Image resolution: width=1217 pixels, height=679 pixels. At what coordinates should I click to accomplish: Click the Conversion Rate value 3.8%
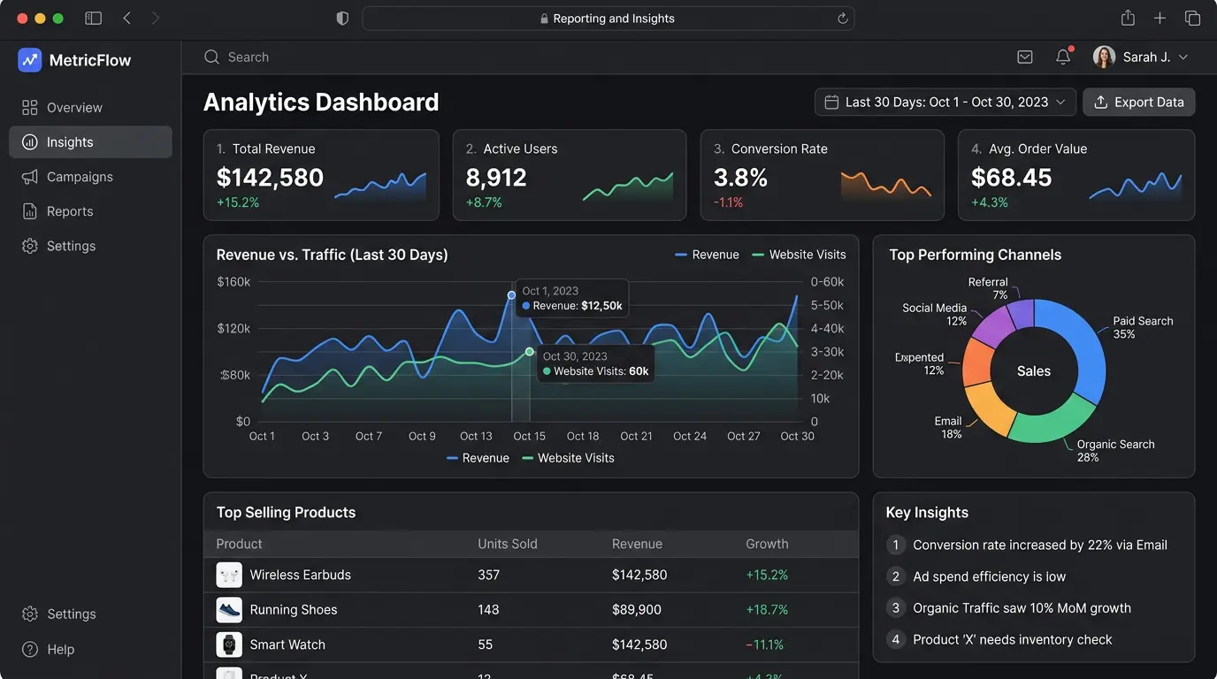(740, 178)
